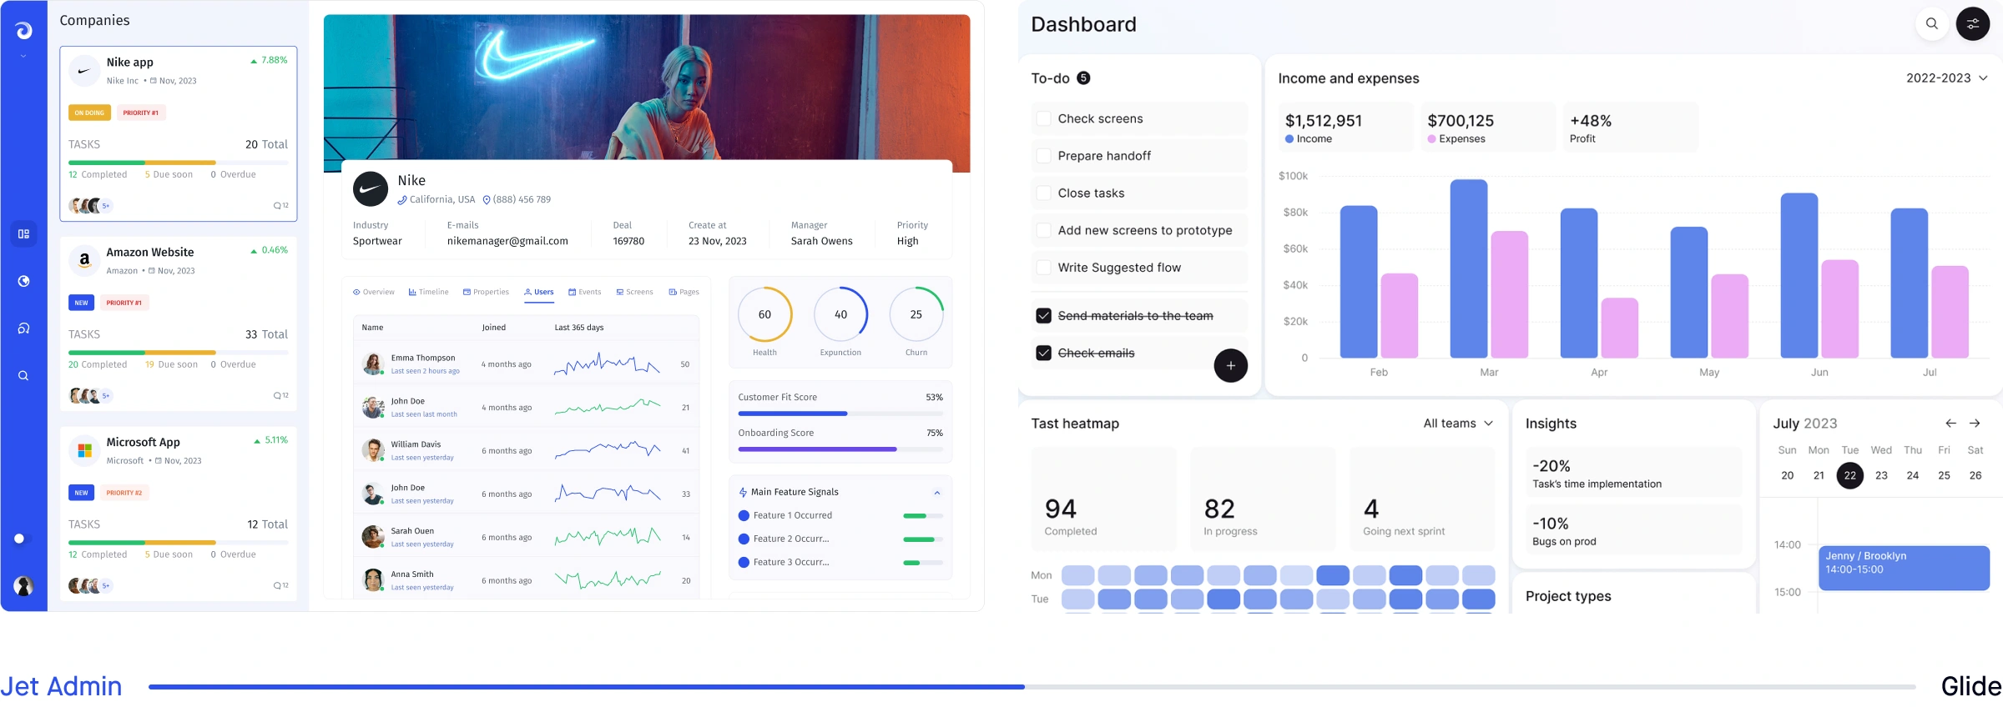2003x707 pixels.
Task: Add a new to-do with the plus button
Action: click(x=1230, y=365)
